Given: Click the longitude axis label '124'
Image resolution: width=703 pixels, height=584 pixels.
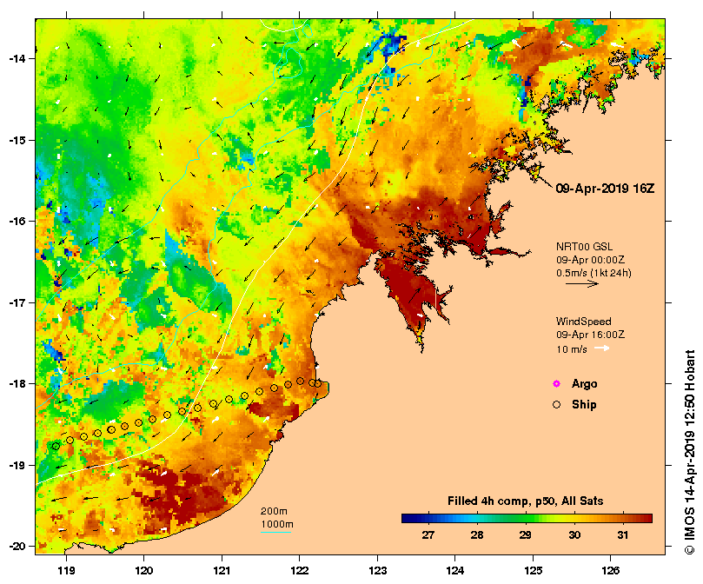Looking at the screenshot, I should (x=455, y=571).
